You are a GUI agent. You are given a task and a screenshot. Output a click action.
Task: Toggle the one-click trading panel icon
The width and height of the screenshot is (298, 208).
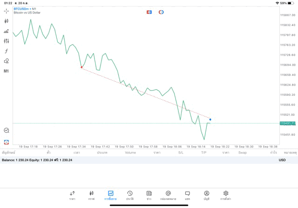(149, 12)
